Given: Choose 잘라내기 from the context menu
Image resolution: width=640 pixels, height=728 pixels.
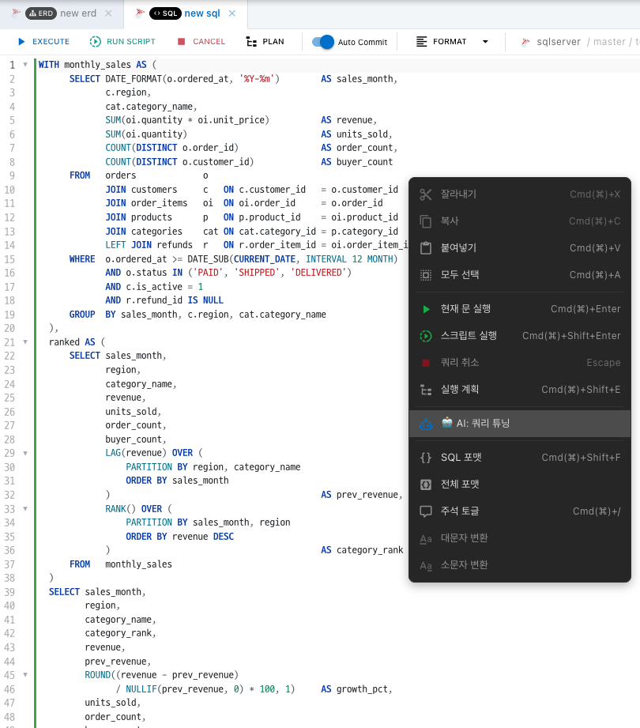Looking at the screenshot, I should pos(519,194).
